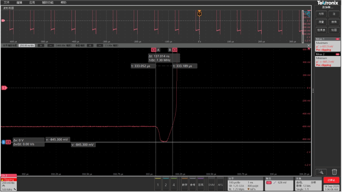Screen dimensions: 342x192
Task: Close the zoom view with X
Action: pyautogui.click(x=308, y=46)
